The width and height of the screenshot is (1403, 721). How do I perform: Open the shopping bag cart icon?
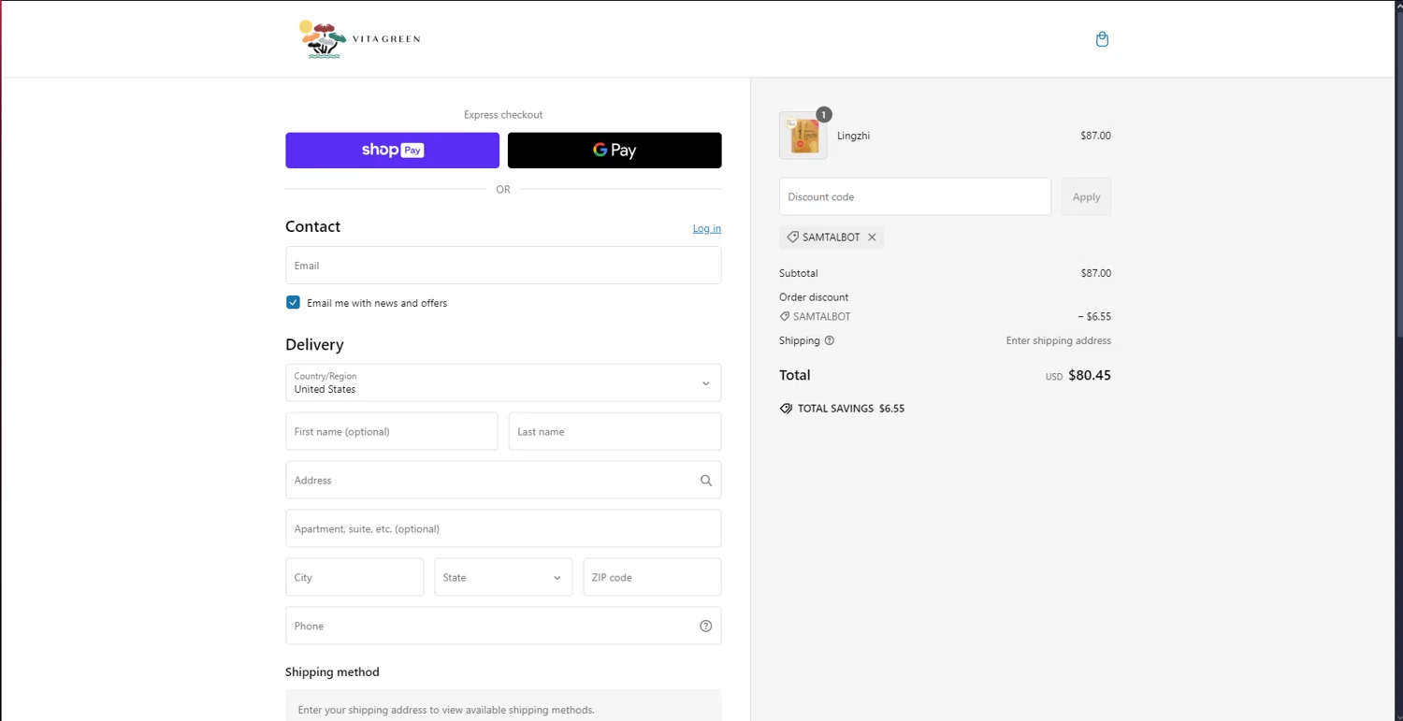[1102, 39]
